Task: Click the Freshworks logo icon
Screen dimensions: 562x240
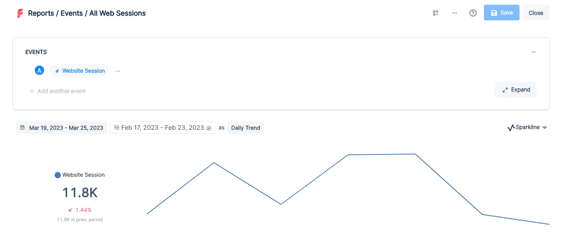Action: click(x=20, y=13)
